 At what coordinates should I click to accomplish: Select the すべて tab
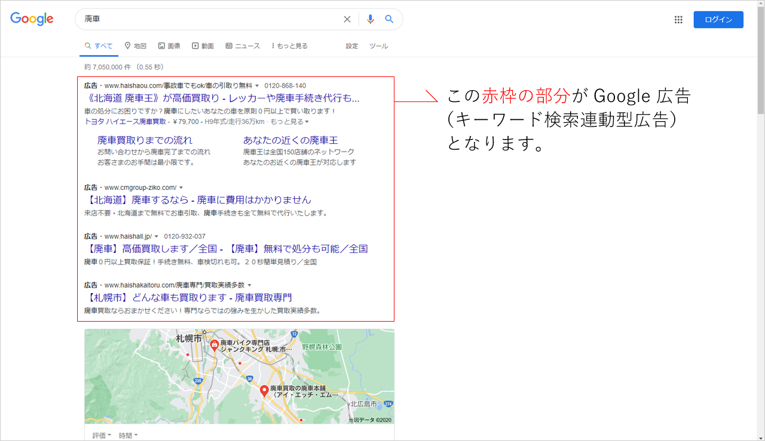[x=99, y=46]
